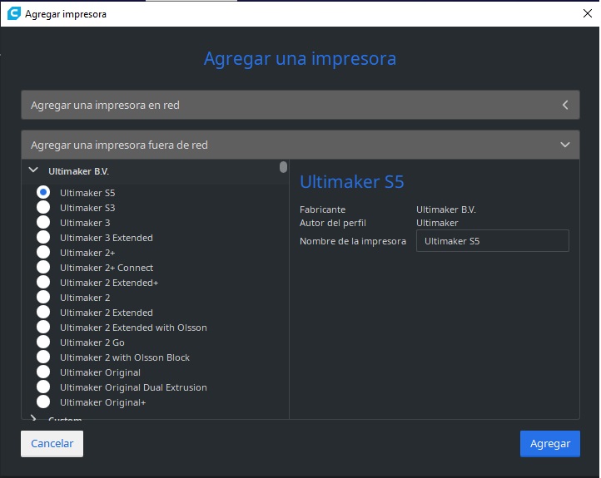Collapse the Agregar una impresora fuera de red section
The height and width of the screenshot is (478, 601).
click(300, 145)
